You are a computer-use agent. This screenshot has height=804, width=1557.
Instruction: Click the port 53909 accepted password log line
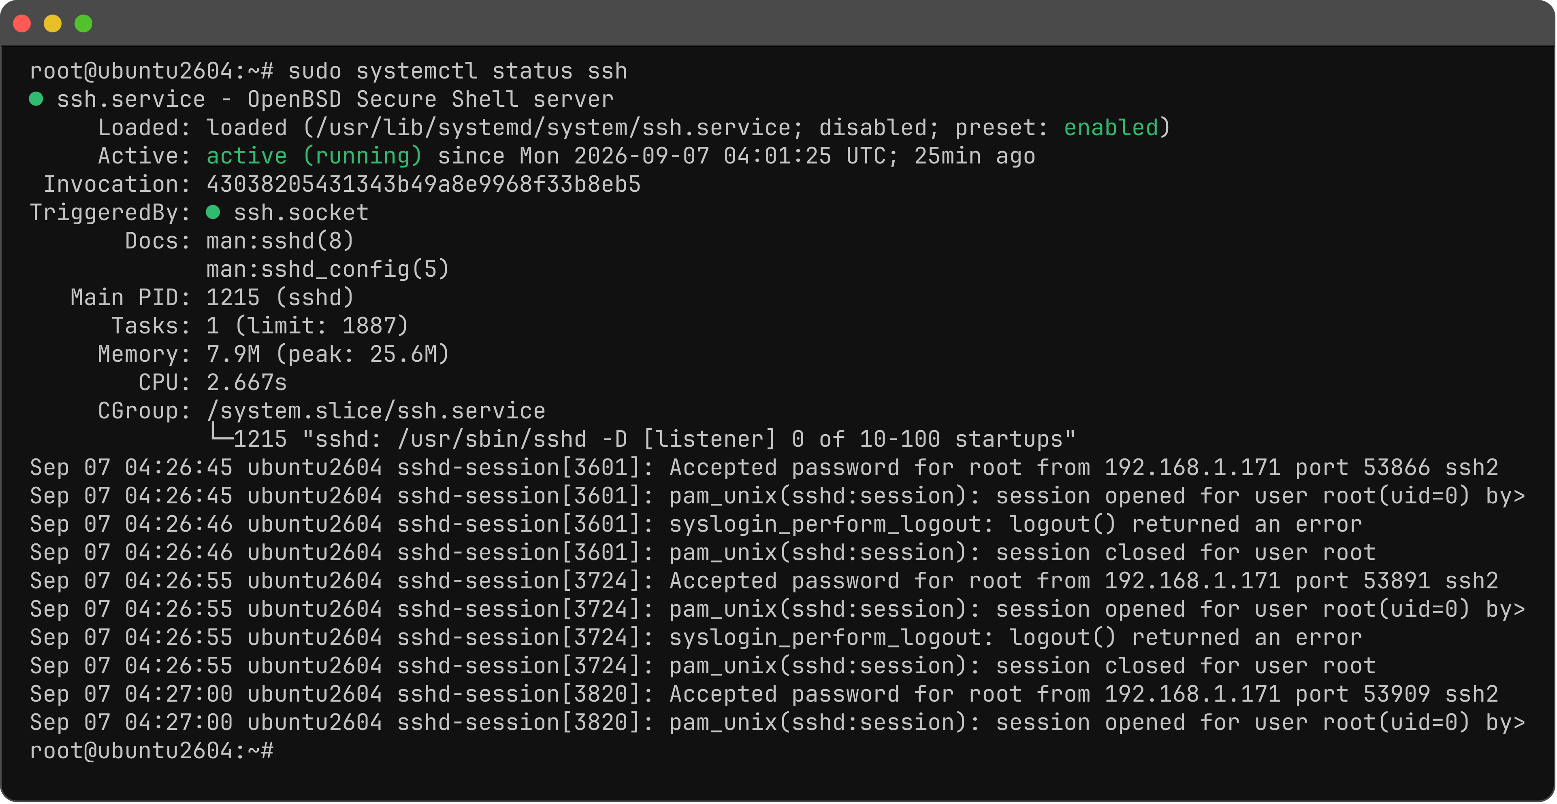pos(764,694)
